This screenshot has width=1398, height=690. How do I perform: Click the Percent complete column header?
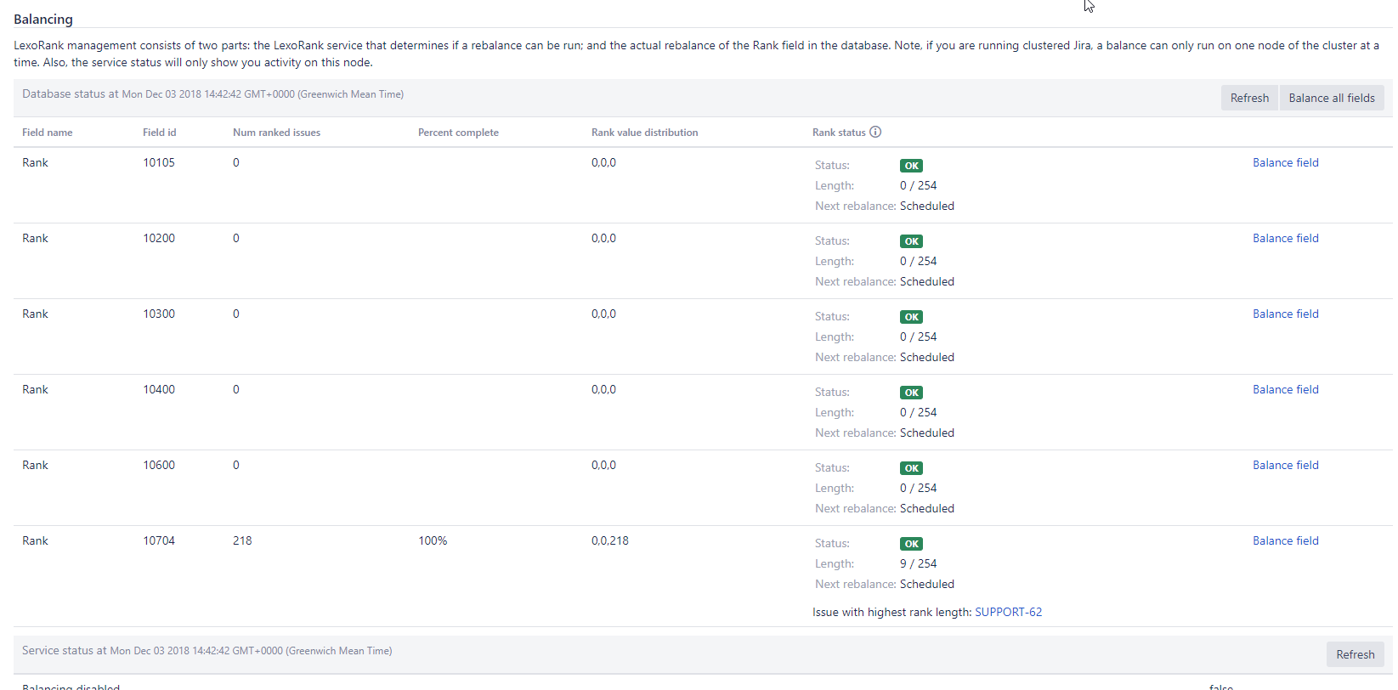tap(458, 133)
